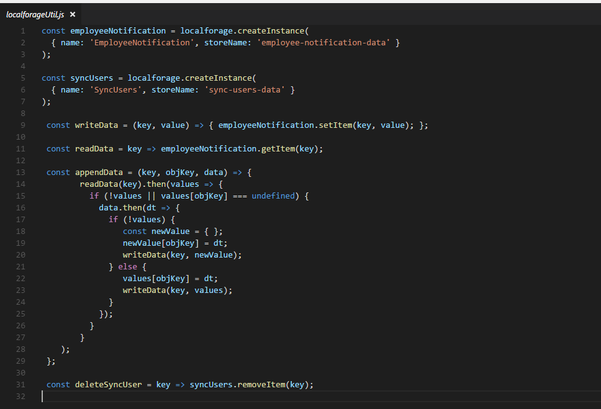Click 'writeData(key, newValue)' on line 20

coord(180,255)
